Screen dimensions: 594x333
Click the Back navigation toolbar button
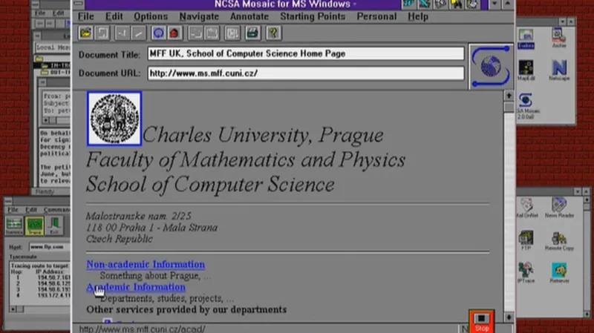(x=122, y=33)
